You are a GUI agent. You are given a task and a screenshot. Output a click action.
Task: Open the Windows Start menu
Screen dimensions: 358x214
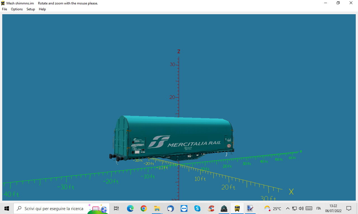tap(7, 208)
